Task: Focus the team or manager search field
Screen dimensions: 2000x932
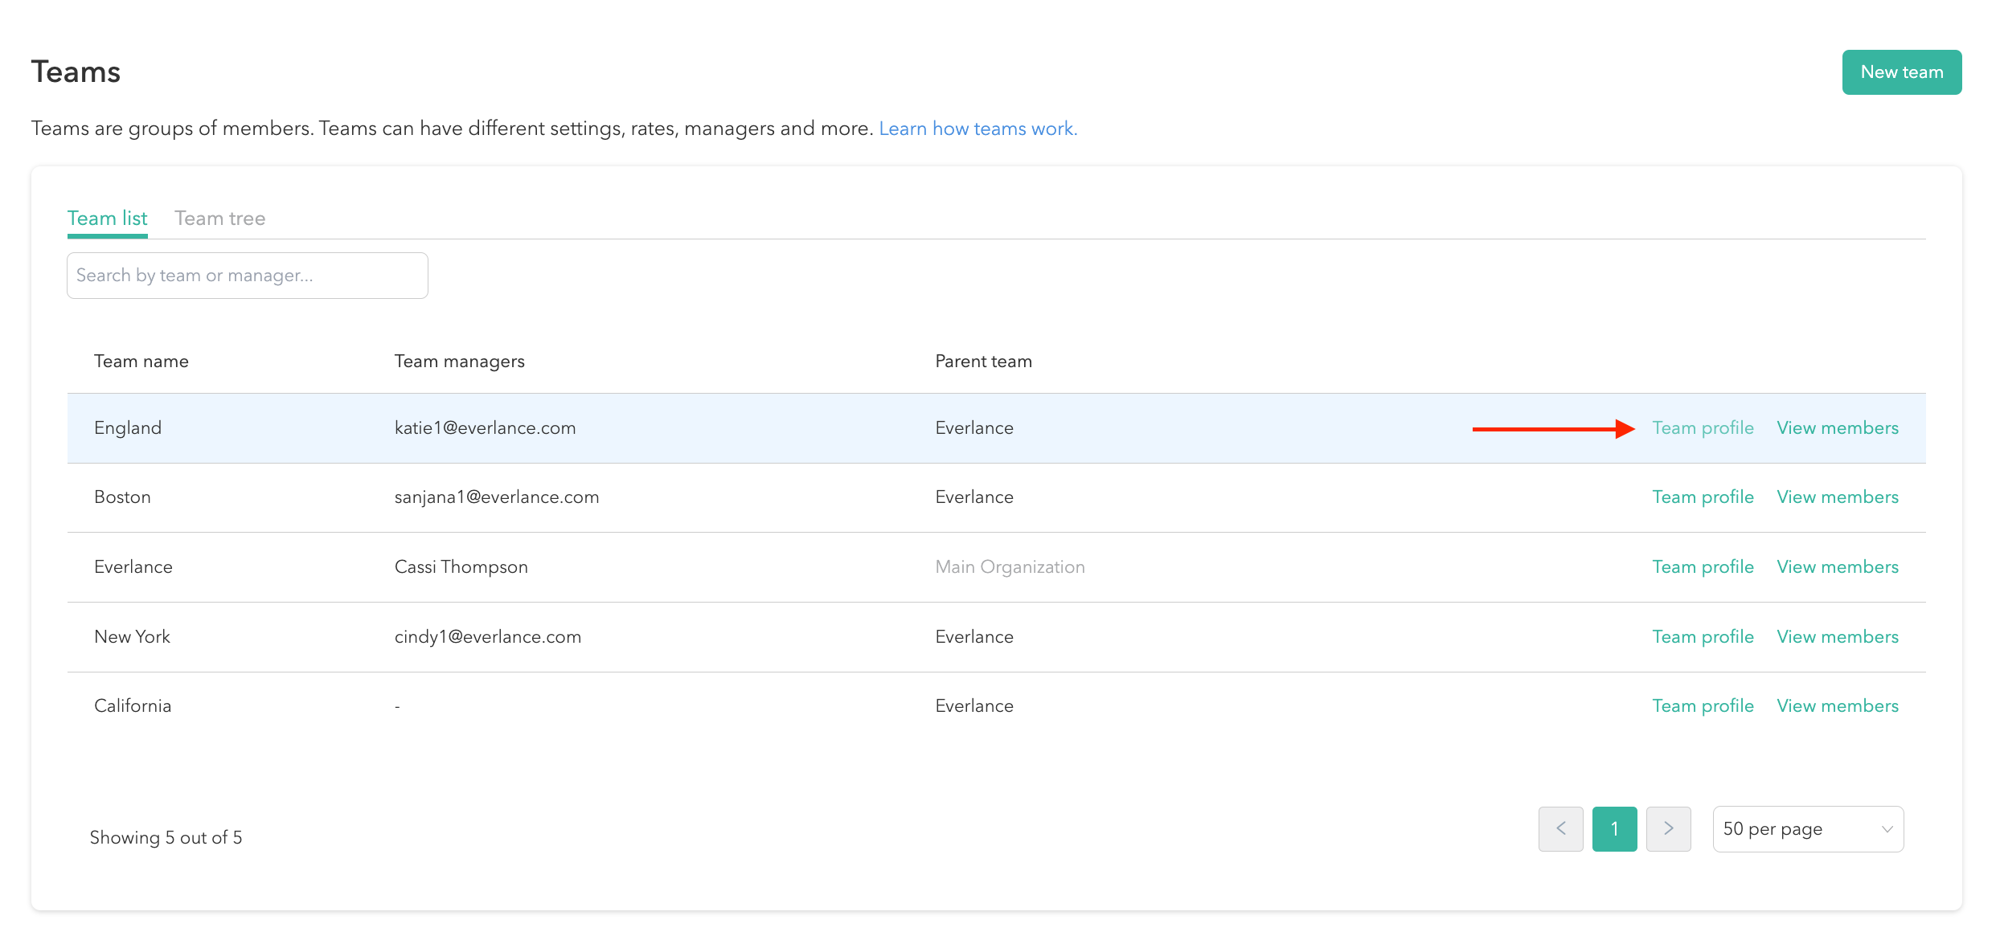Action: coord(247,276)
